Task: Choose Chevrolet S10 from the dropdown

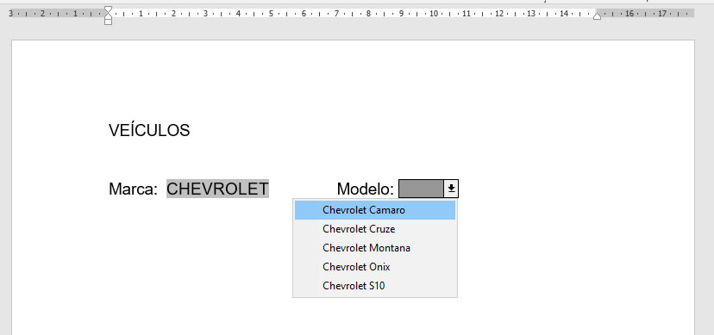Action: 375,286
